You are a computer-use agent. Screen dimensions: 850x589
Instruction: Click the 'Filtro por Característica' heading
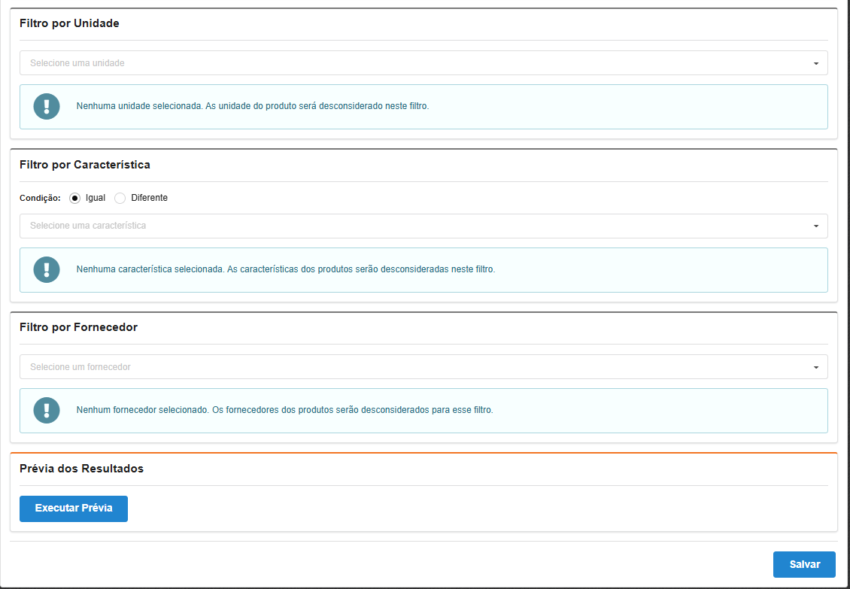[85, 165]
